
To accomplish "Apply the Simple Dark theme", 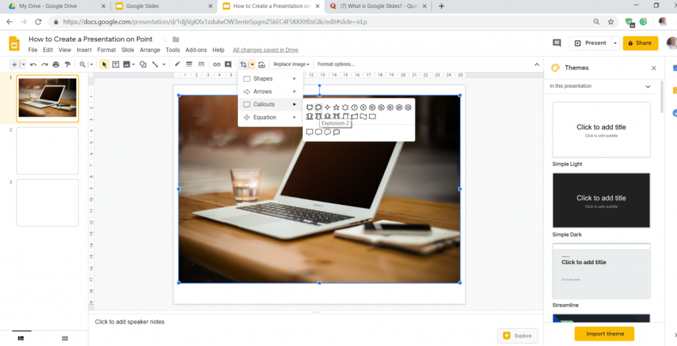I will click(601, 201).
